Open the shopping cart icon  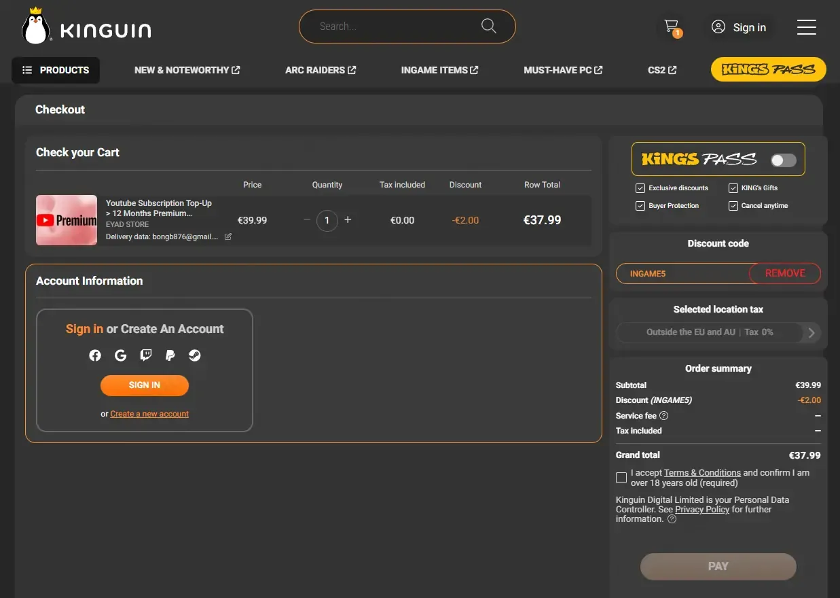672,27
